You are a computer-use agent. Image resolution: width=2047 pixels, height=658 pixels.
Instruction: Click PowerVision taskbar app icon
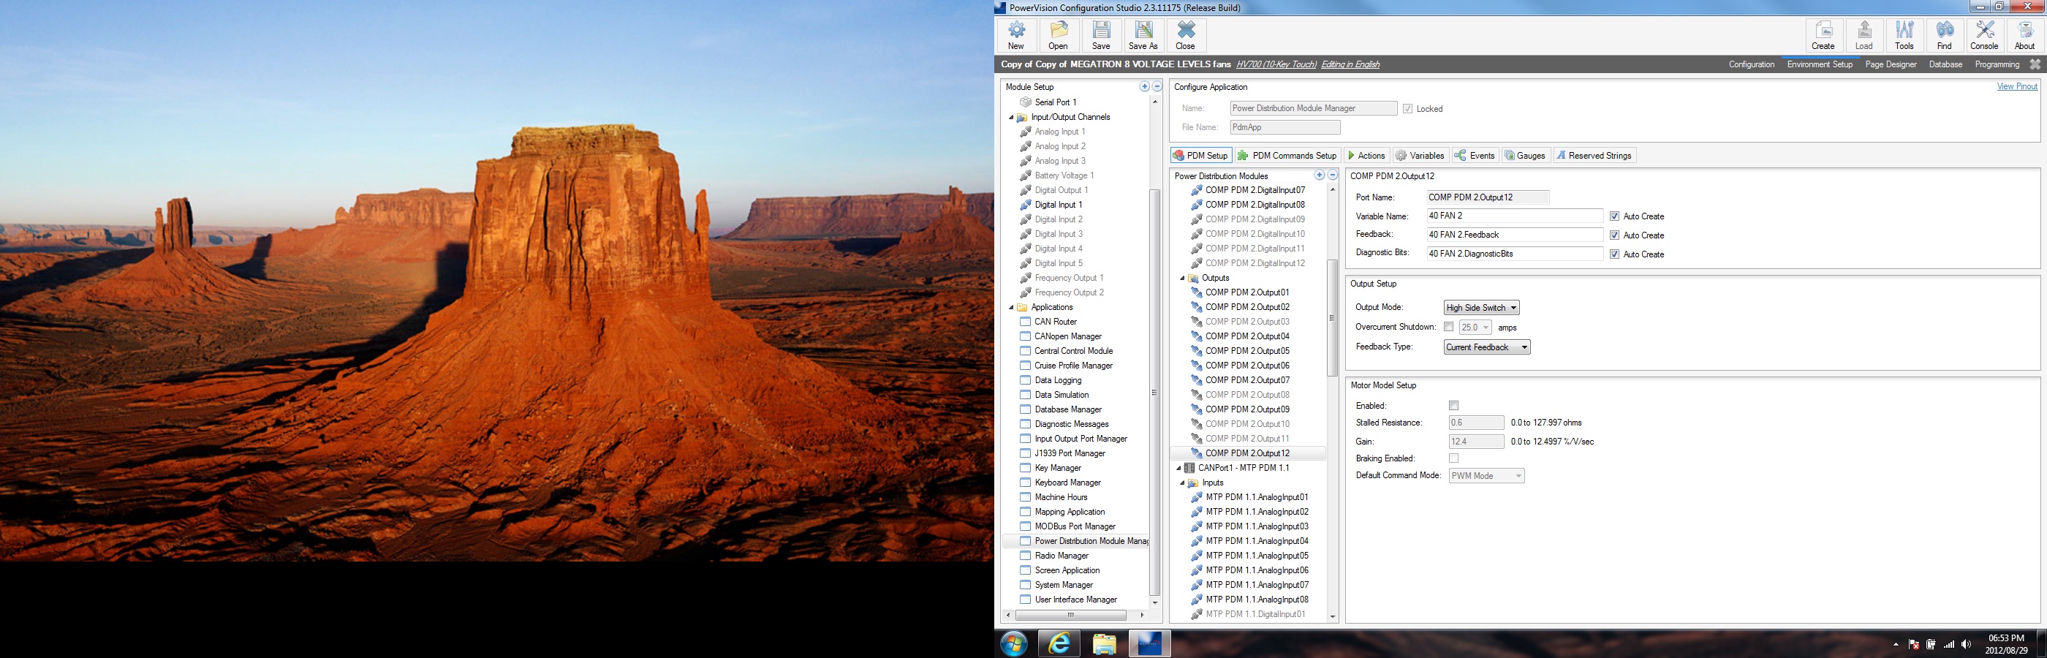(x=1149, y=643)
